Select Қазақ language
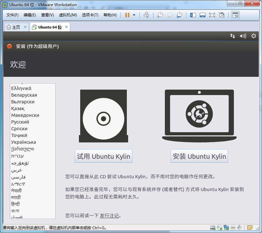This screenshot has height=233, width=262. coord(18,108)
